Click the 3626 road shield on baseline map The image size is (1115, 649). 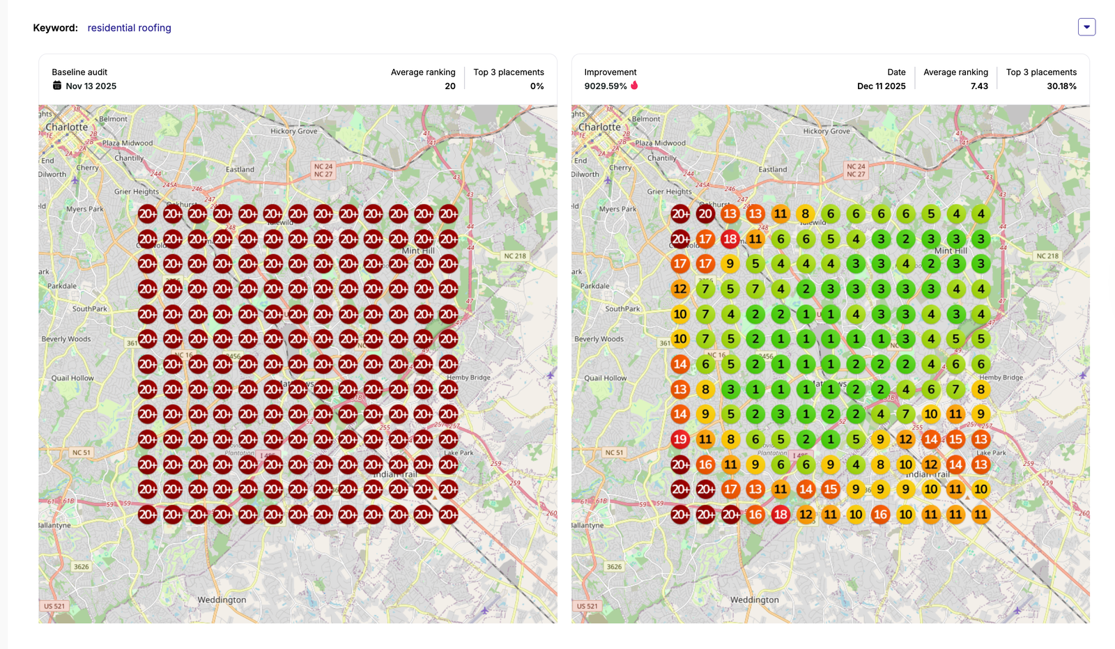82,567
